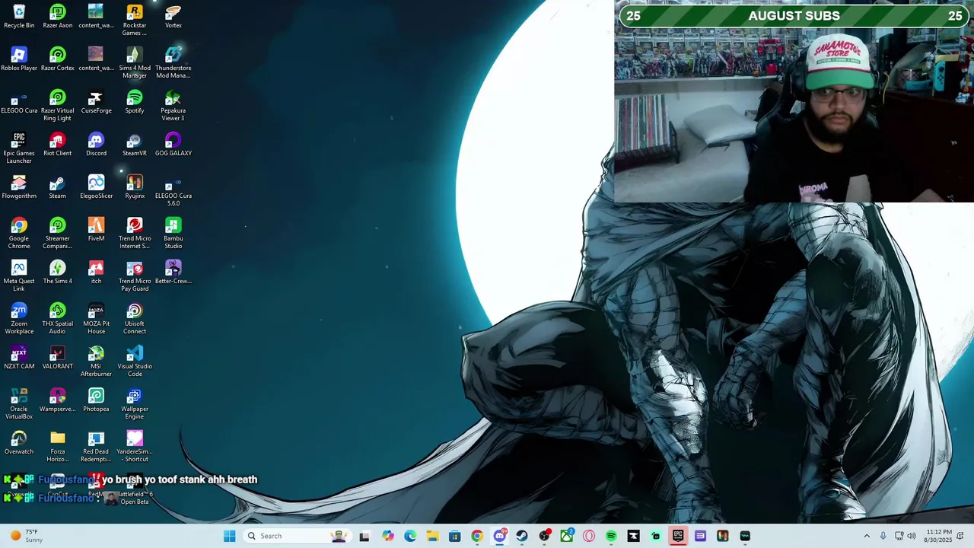Select the MOZA Pit House icon
974x548 pixels.
(x=96, y=318)
